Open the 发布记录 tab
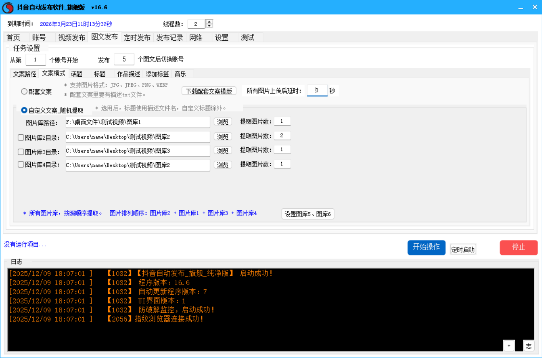The width and height of the screenshot is (542, 358). (x=169, y=37)
